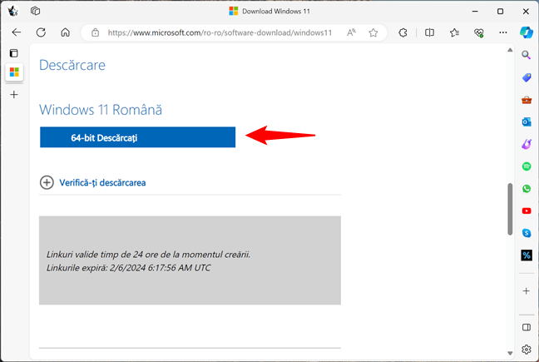
Task: Hide the sidebar panel toggle
Action: click(x=527, y=327)
